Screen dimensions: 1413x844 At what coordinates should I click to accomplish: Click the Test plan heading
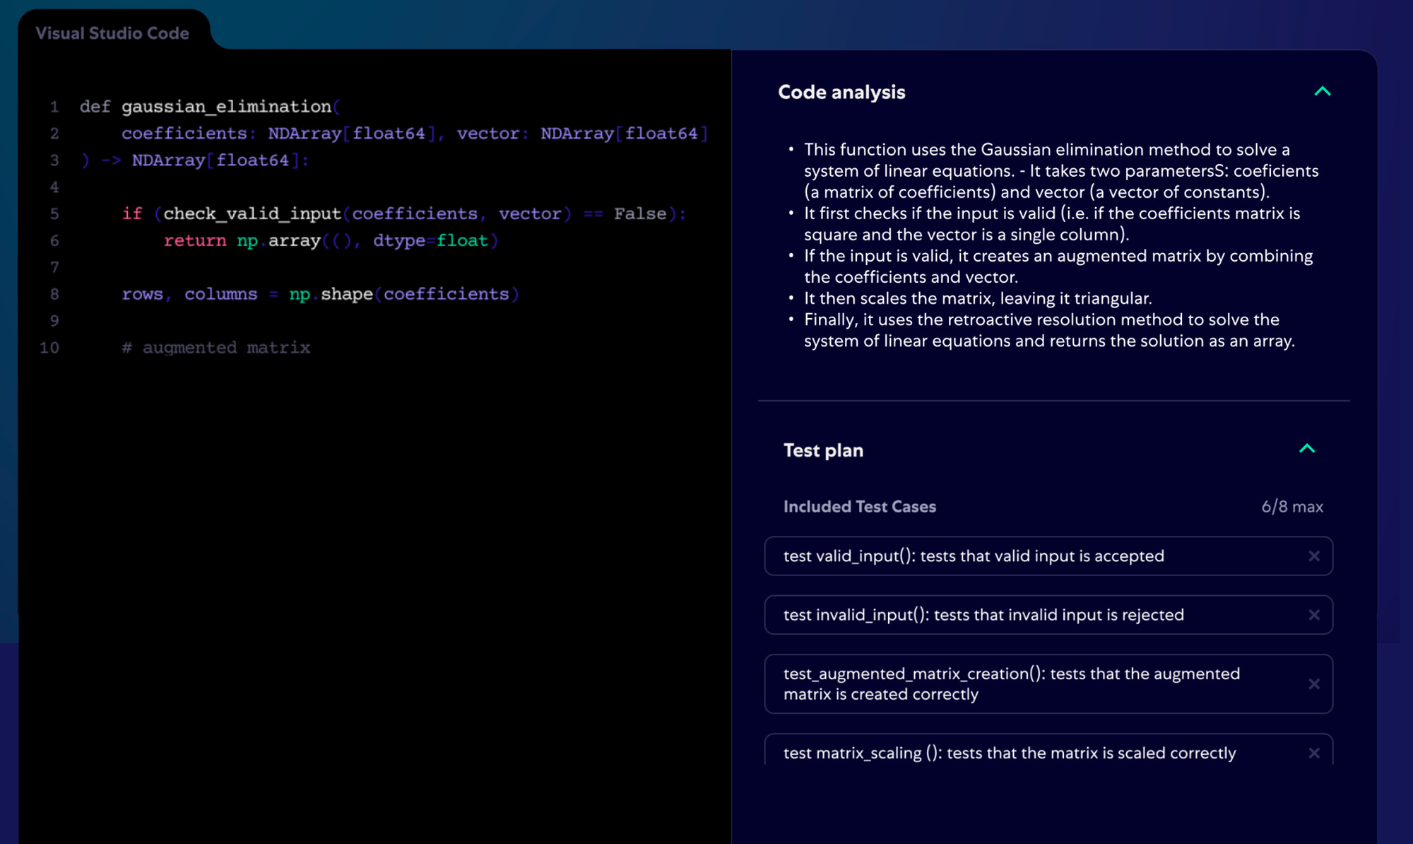point(823,450)
